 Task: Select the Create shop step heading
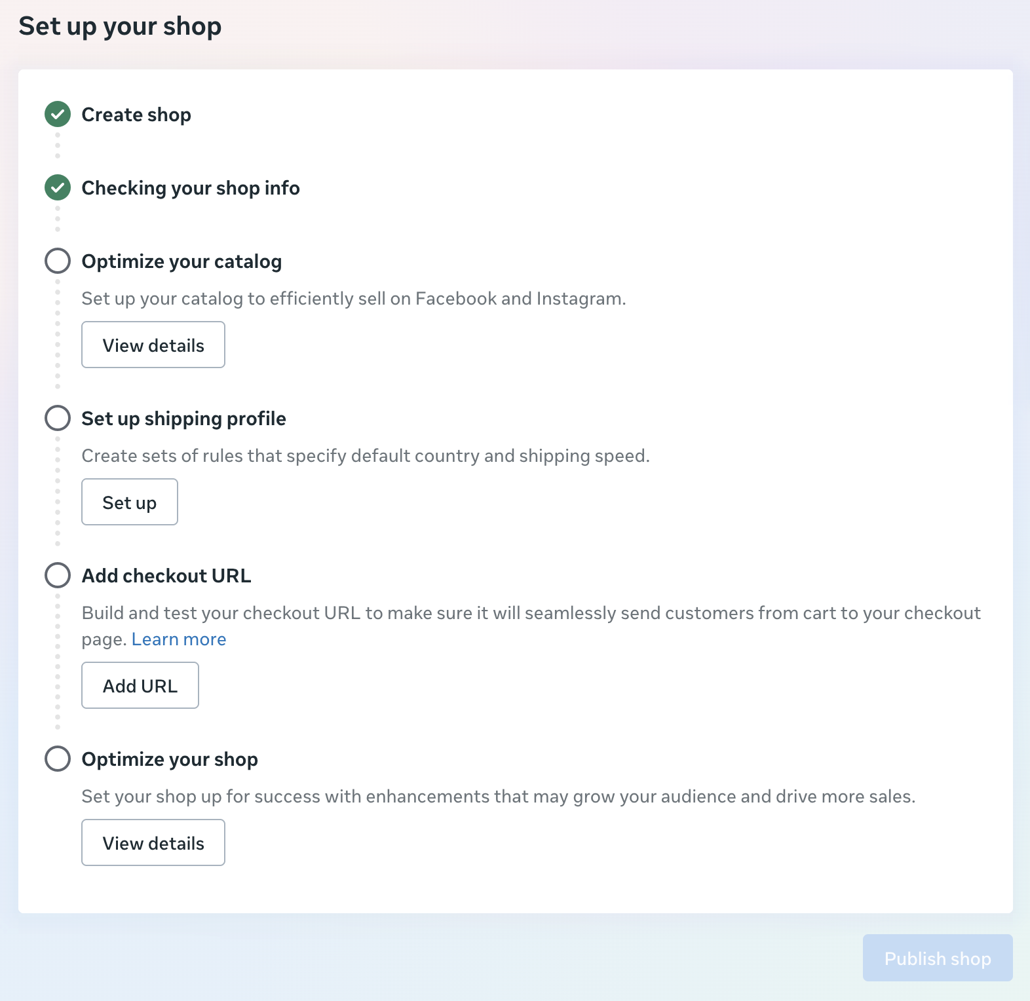click(136, 115)
